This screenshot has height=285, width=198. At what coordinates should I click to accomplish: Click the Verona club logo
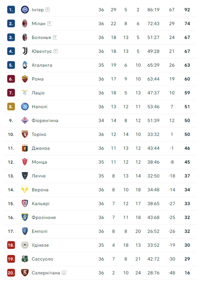(x=25, y=190)
